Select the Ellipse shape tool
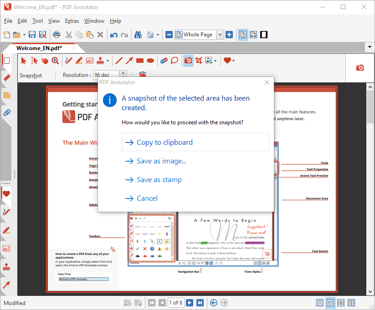The image size is (375, 310). coord(150,61)
